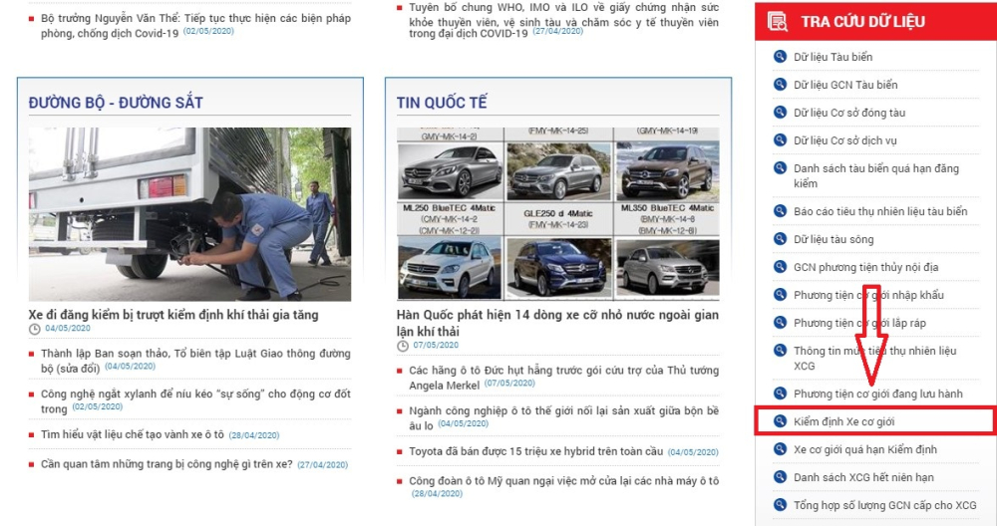This screenshot has width=997, height=526.
Task: Open article Thành lập Ban soạn thảo Luật Giao thông
Action: pos(195,361)
